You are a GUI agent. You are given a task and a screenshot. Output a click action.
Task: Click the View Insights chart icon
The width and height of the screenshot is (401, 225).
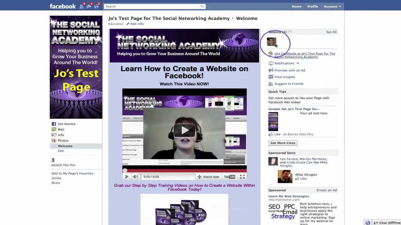(x=271, y=77)
